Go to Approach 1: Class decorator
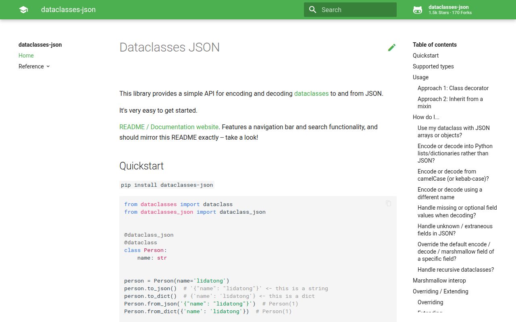 tap(453, 88)
